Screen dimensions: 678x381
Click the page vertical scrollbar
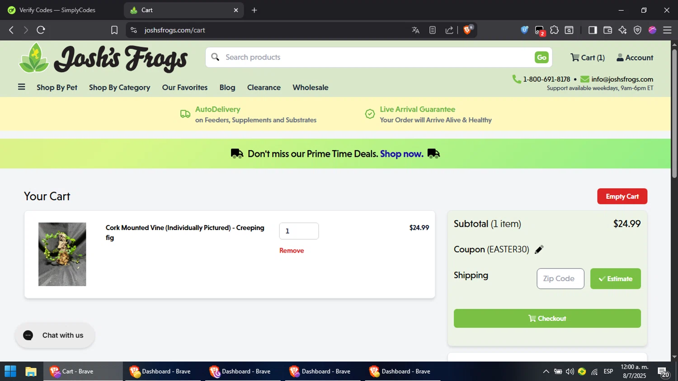tap(674, 113)
